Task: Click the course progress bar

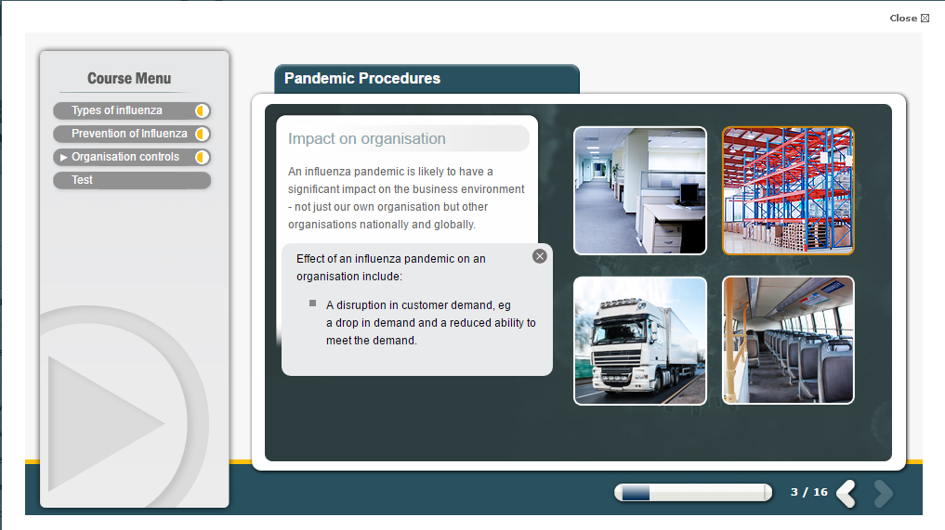Action: [692, 493]
